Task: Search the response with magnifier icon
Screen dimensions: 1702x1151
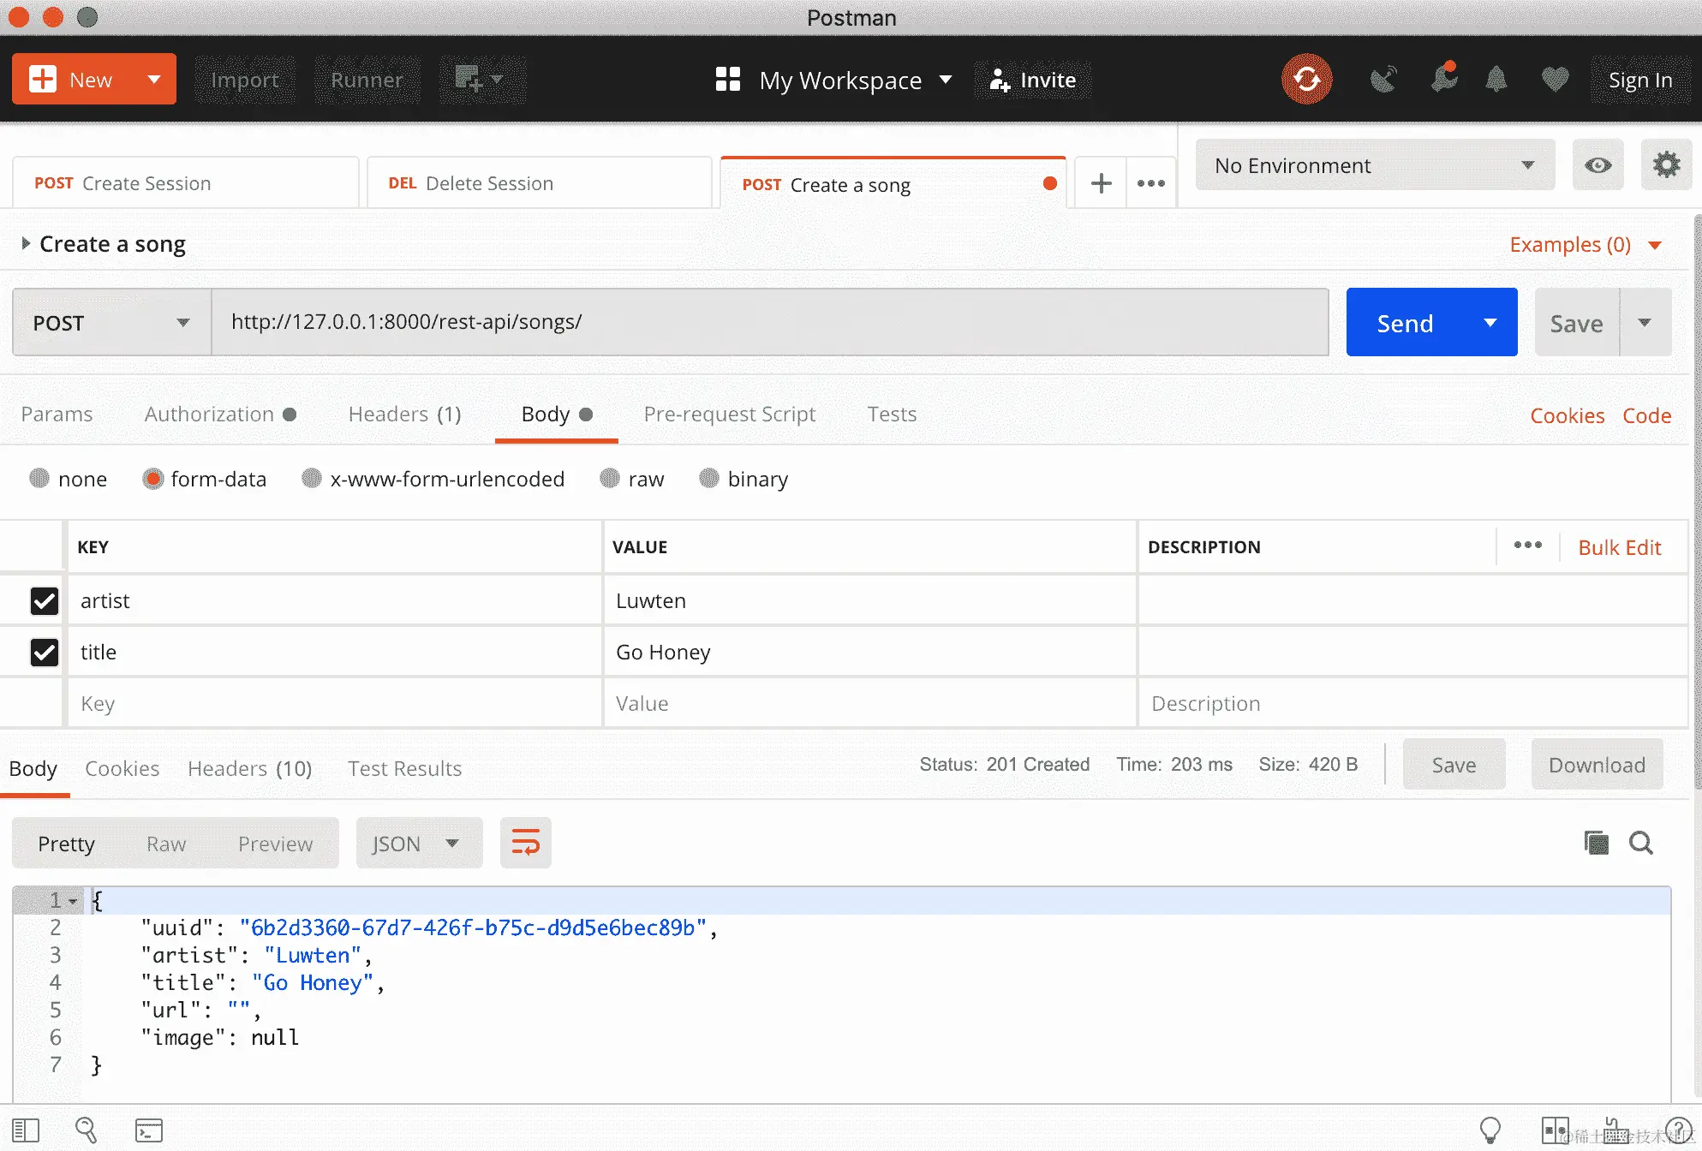Action: click(x=1640, y=844)
